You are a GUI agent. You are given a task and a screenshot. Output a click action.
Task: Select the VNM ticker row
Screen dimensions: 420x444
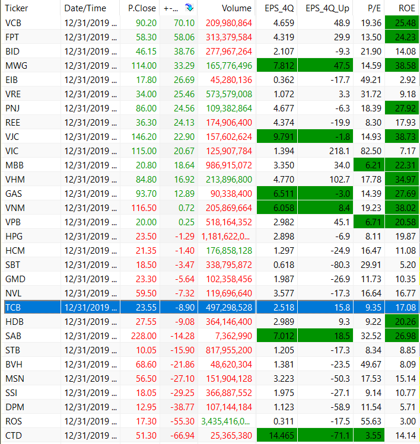coord(14,207)
